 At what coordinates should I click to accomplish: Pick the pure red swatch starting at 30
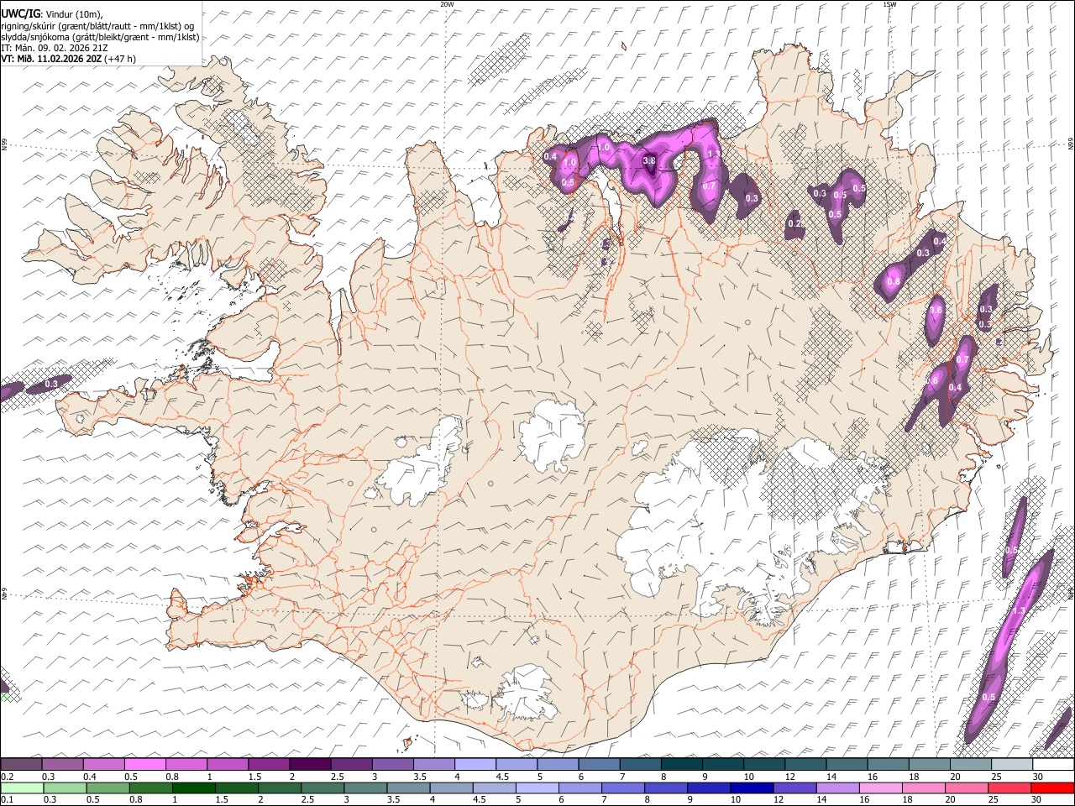tap(1053, 788)
